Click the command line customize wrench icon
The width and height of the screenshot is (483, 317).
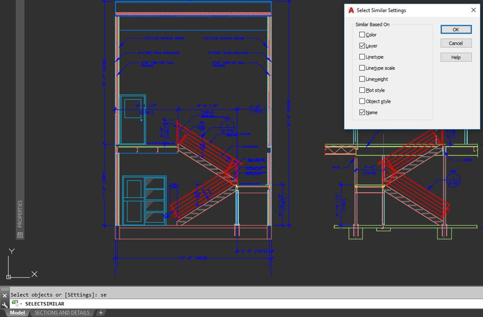pos(5,304)
